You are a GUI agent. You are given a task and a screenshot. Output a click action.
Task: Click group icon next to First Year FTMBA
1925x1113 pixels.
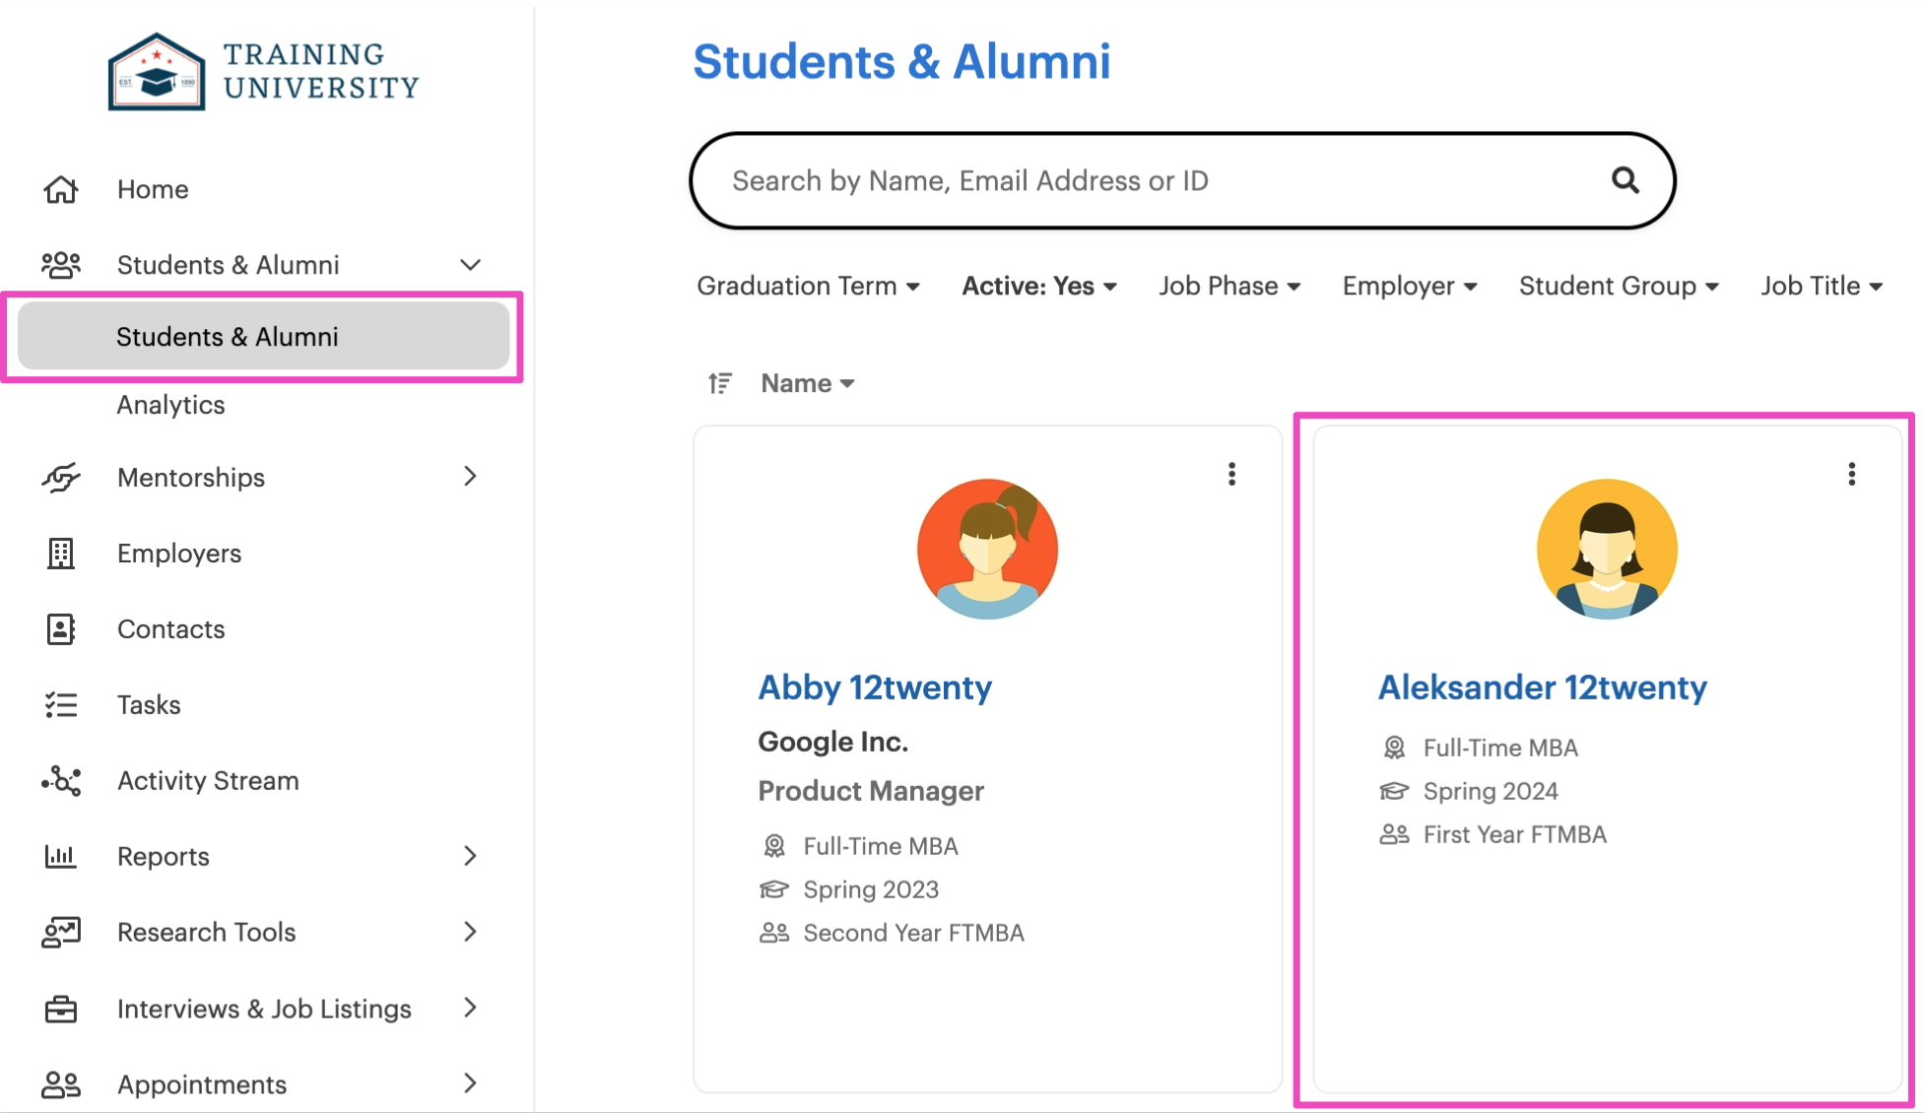pos(1394,834)
